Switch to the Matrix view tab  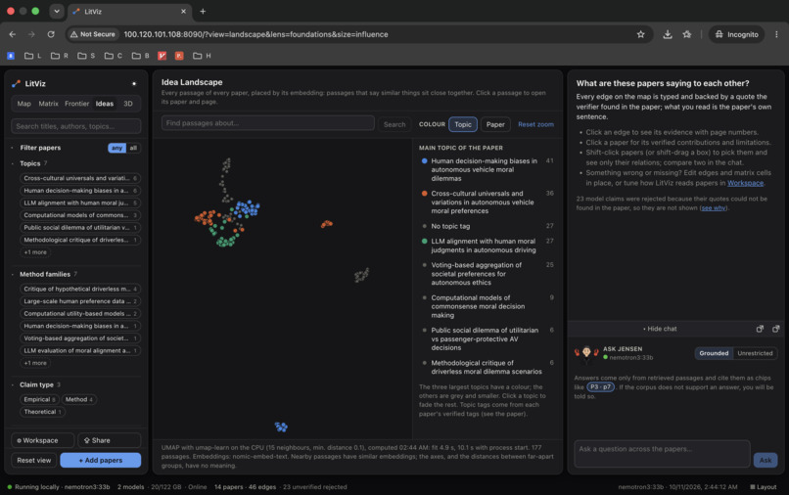[48, 104]
